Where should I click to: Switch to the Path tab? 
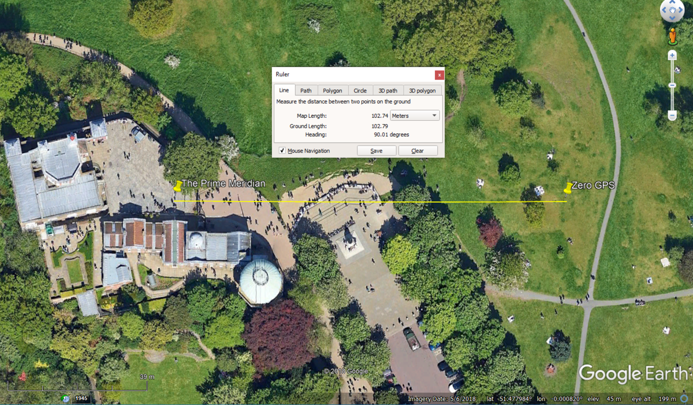tap(306, 90)
